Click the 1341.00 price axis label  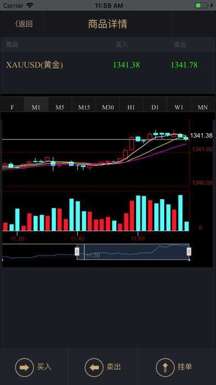202,149
